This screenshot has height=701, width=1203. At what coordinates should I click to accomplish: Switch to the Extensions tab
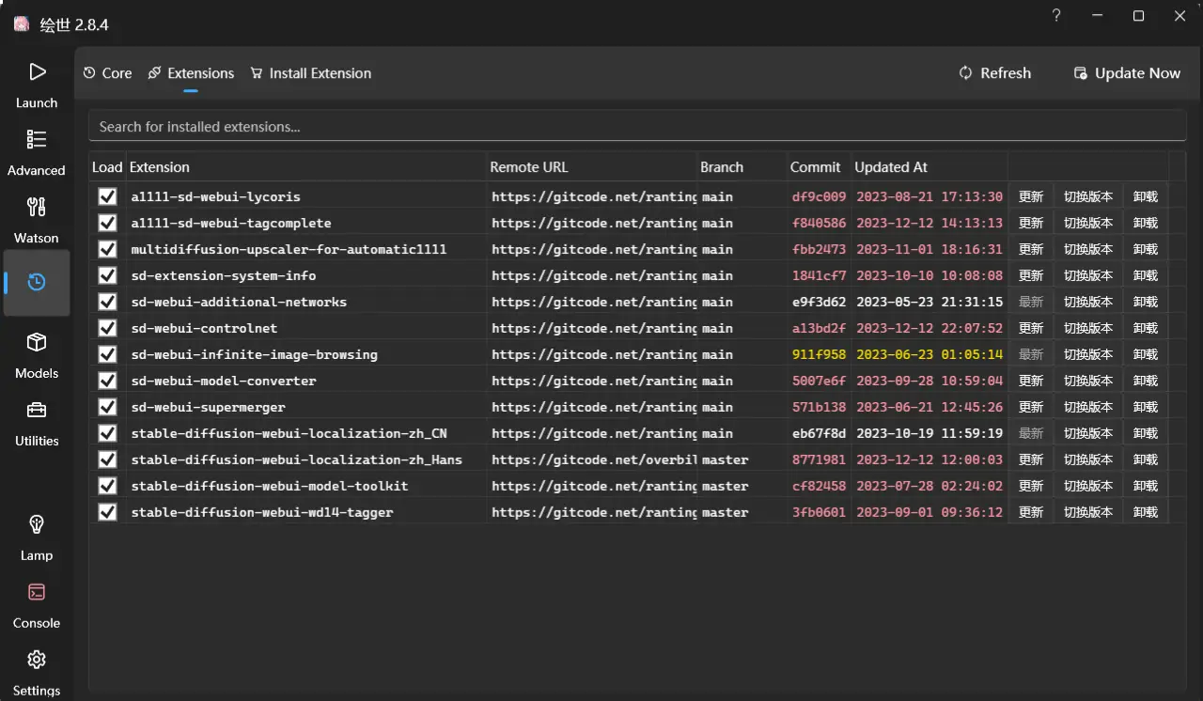[191, 73]
